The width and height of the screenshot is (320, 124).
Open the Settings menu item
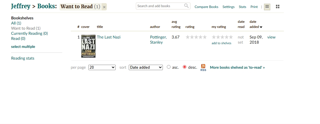[228, 7]
